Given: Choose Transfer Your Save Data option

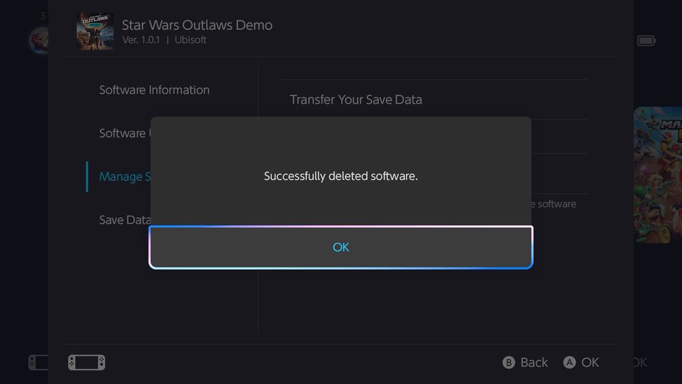Looking at the screenshot, I should (355, 100).
